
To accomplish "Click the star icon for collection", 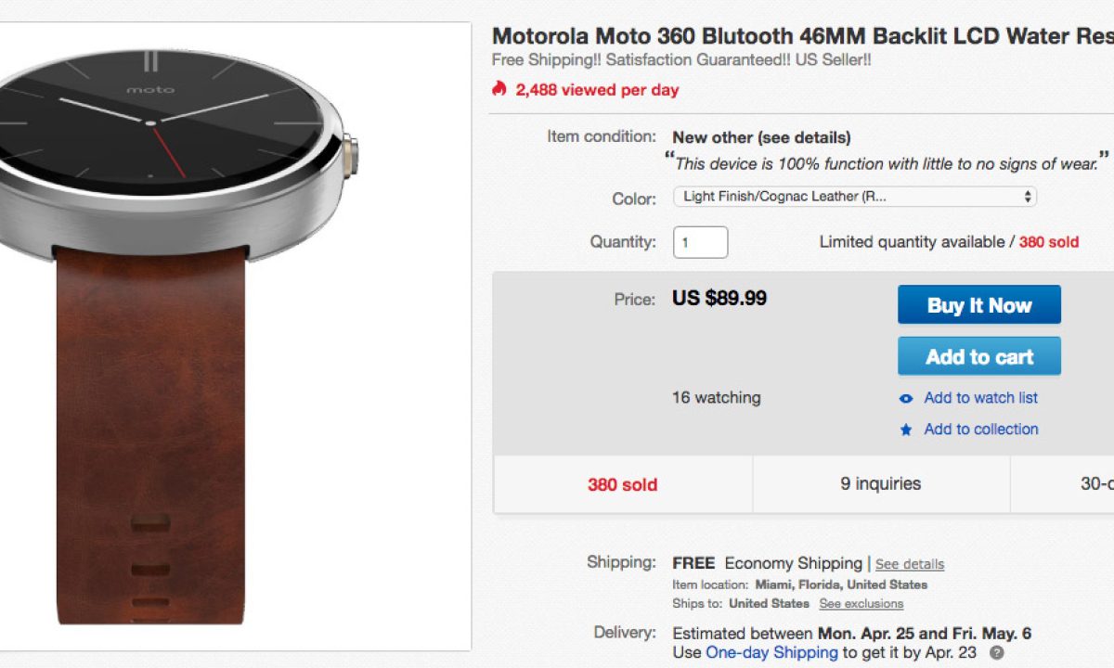I will 906,430.
